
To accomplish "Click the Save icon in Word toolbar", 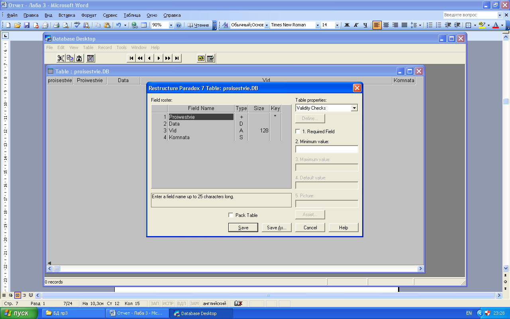I will pyautogui.click(x=27, y=25).
